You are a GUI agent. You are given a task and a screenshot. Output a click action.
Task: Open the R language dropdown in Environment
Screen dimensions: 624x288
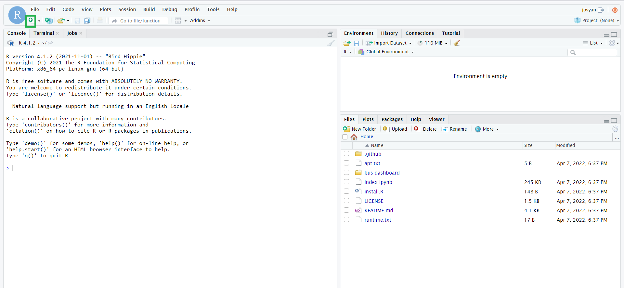click(347, 52)
